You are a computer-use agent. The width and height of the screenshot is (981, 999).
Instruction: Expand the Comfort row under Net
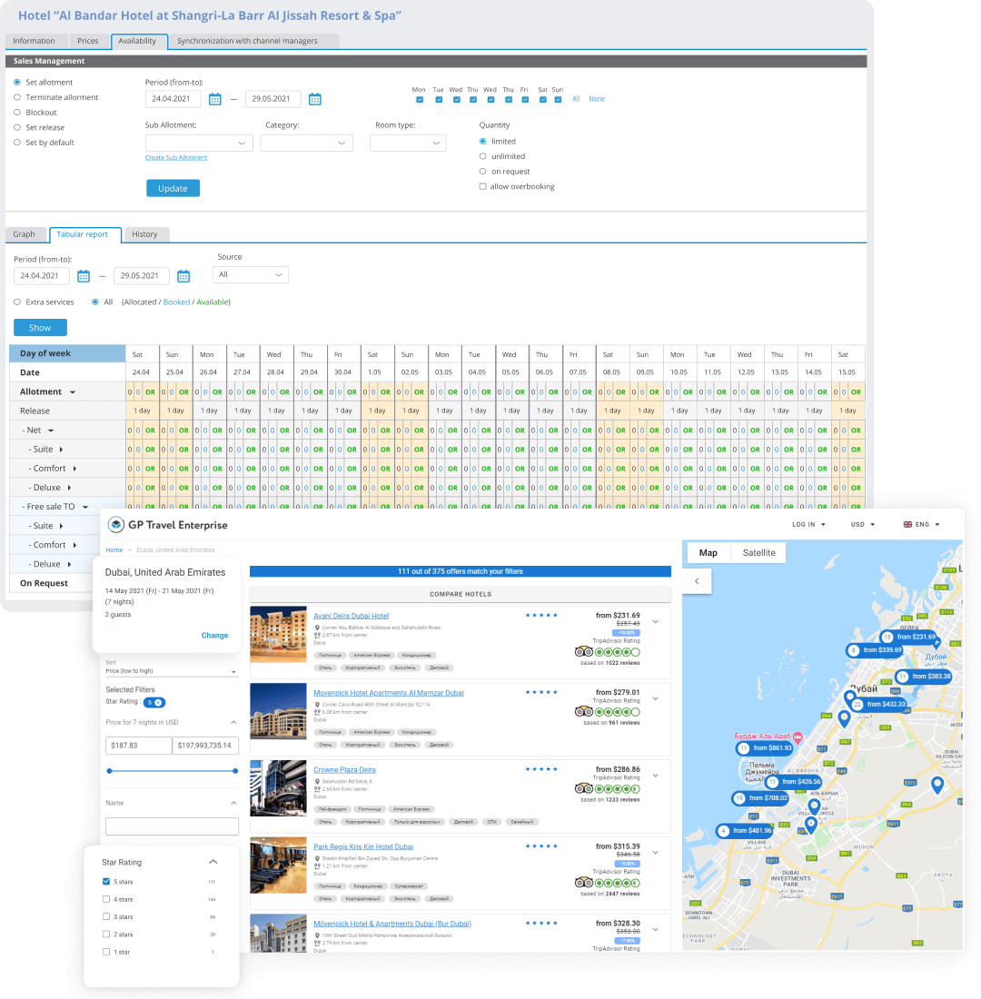(x=74, y=469)
